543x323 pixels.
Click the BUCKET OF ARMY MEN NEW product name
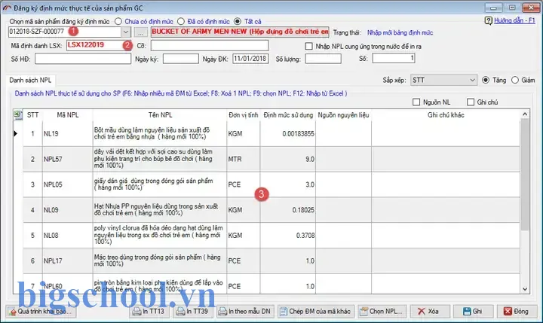pyautogui.click(x=240, y=32)
